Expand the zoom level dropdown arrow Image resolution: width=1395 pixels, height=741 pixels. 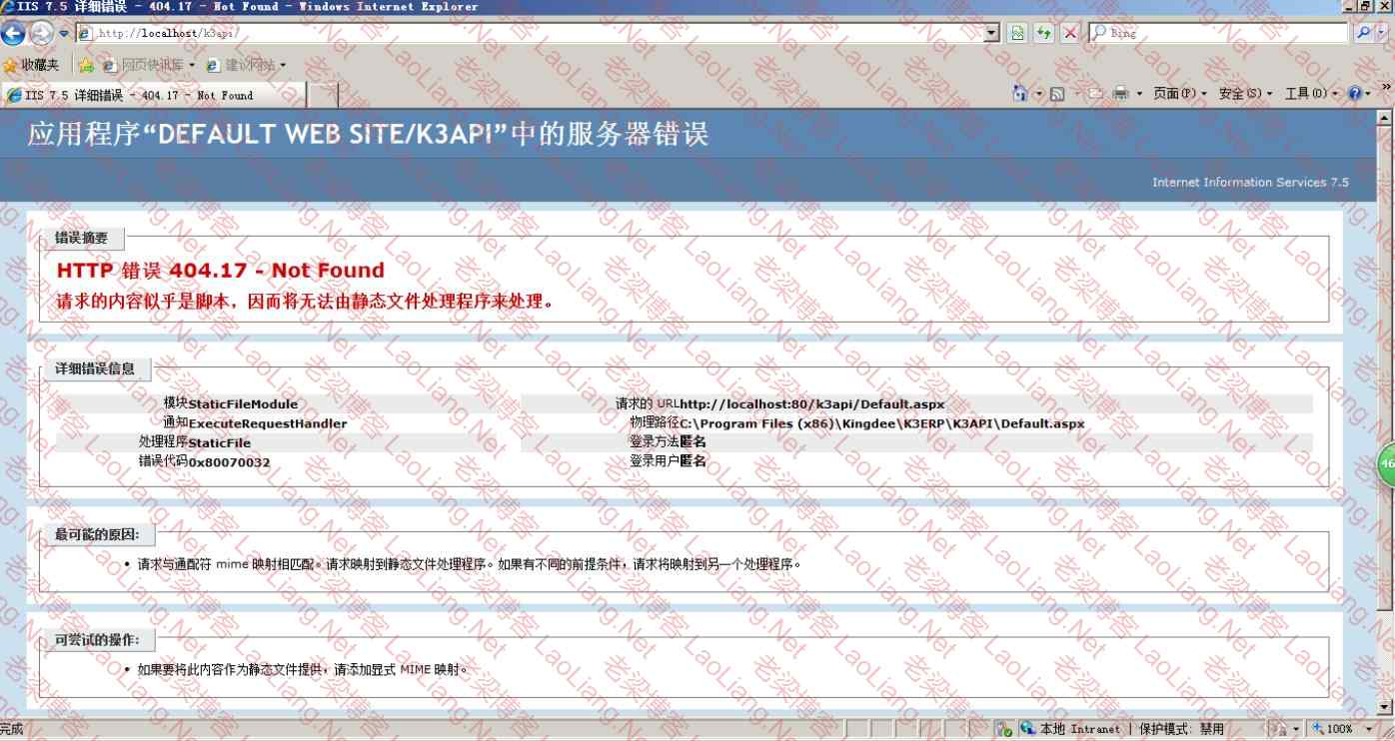click(1368, 729)
